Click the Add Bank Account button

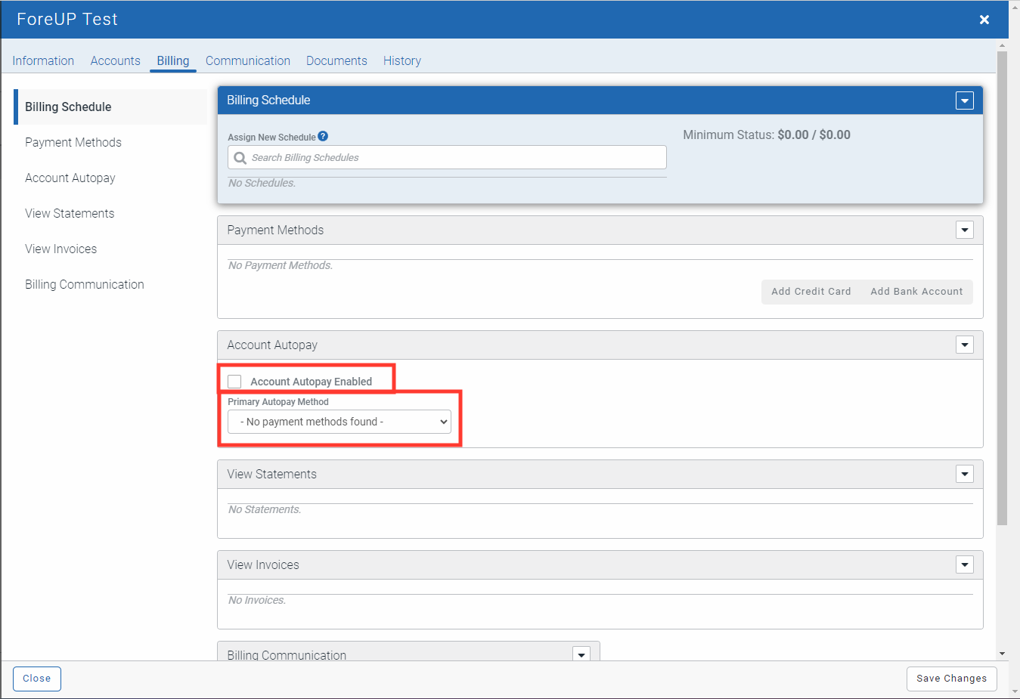(917, 292)
